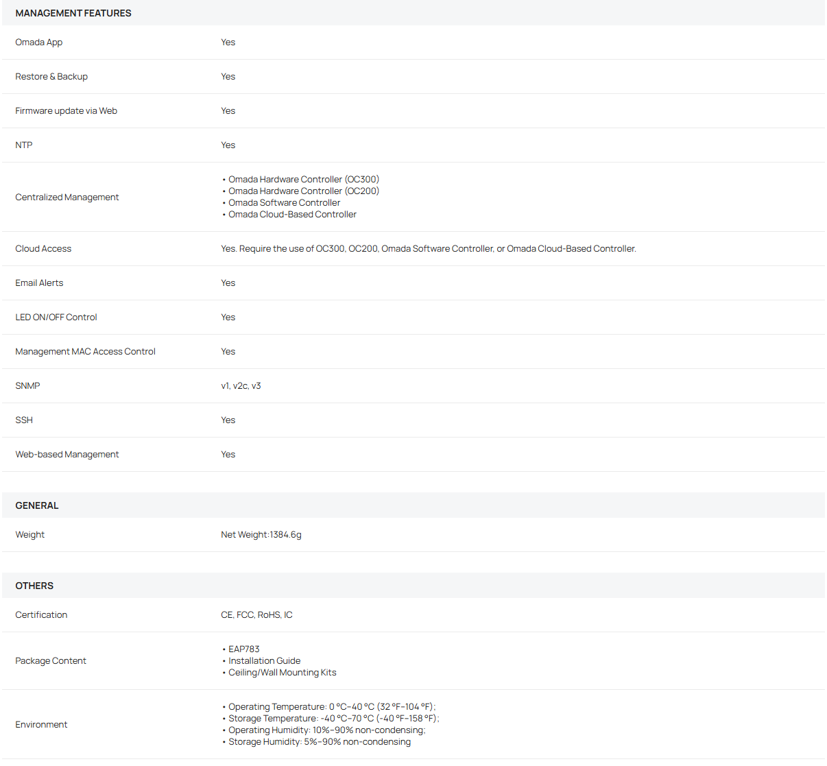Click the 'Net Weight:1384.6g' value

(x=261, y=535)
